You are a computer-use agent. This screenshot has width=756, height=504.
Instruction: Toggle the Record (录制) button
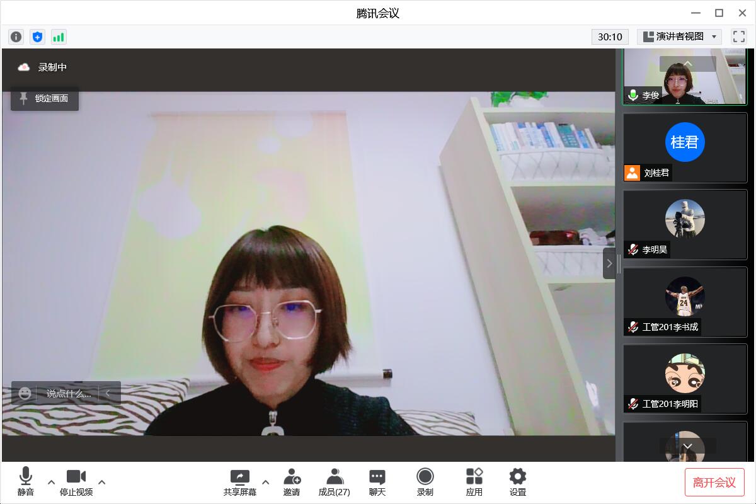tap(425, 482)
